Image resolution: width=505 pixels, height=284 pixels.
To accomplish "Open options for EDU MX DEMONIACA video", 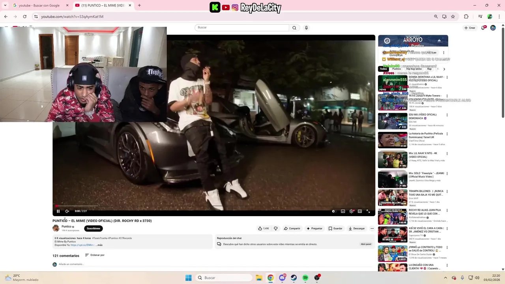I will coord(447,115).
